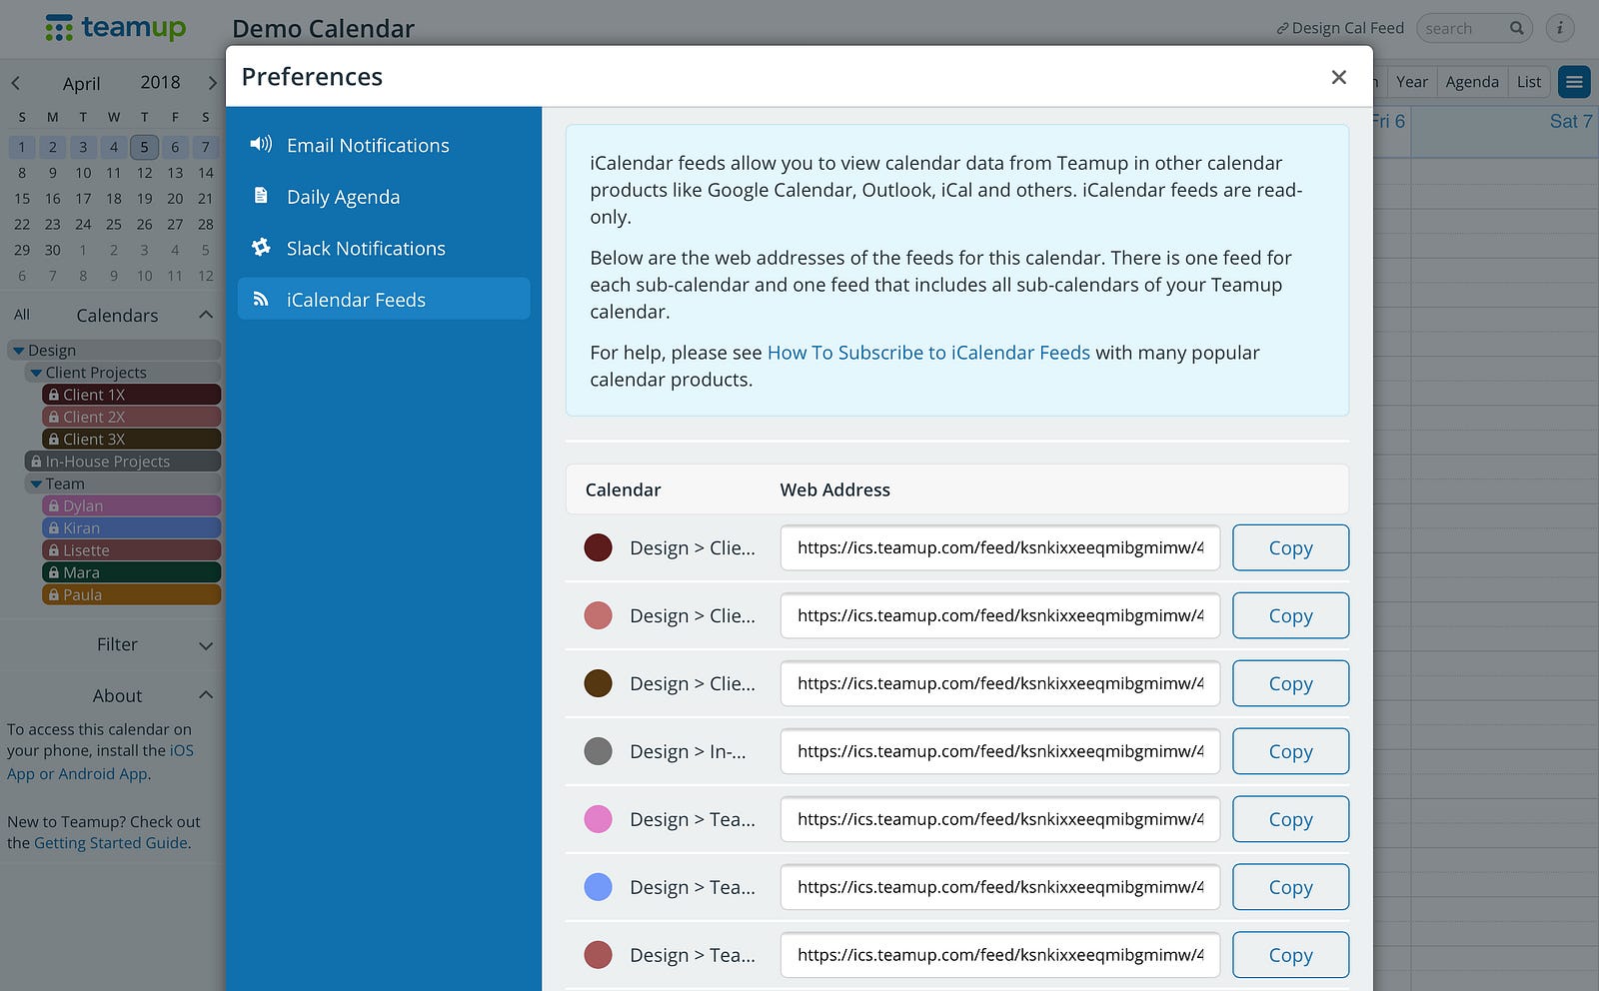Click the gray color dot for In-House feed
The height and width of the screenshot is (991, 1599).
click(x=598, y=751)
